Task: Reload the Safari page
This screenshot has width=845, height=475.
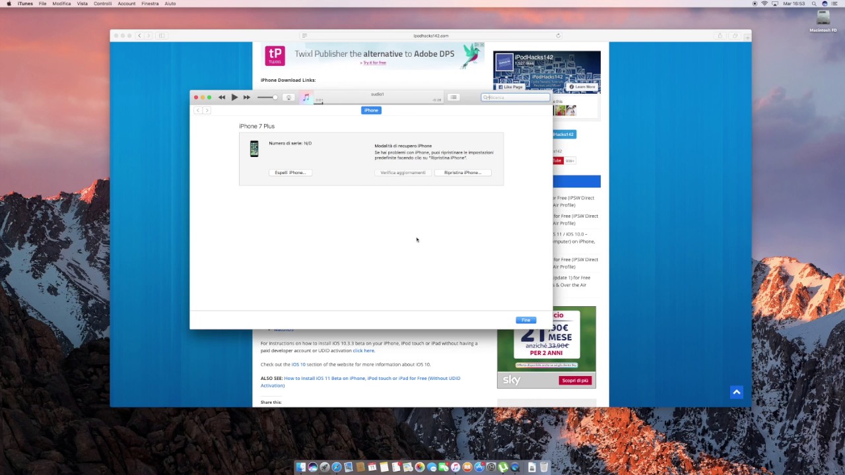Action: tap(558, 36)
